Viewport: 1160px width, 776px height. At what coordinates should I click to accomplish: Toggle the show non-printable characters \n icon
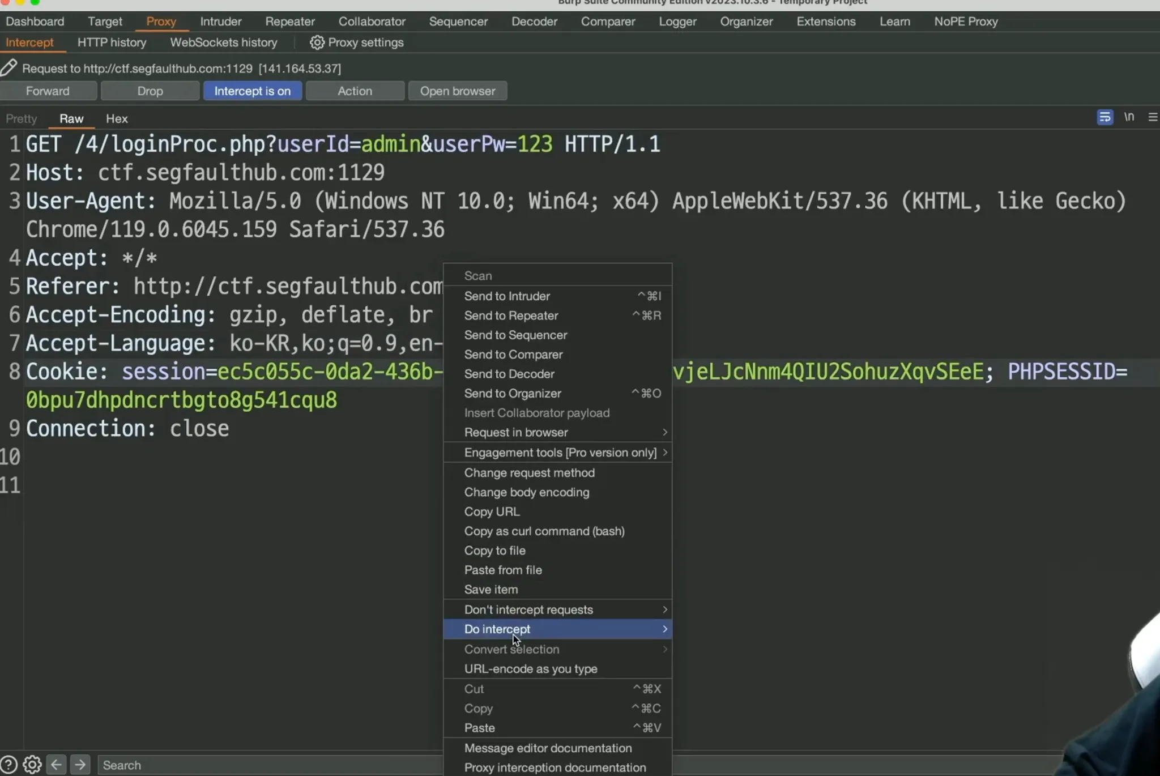pyautogui.click(x=1129, y=117)
